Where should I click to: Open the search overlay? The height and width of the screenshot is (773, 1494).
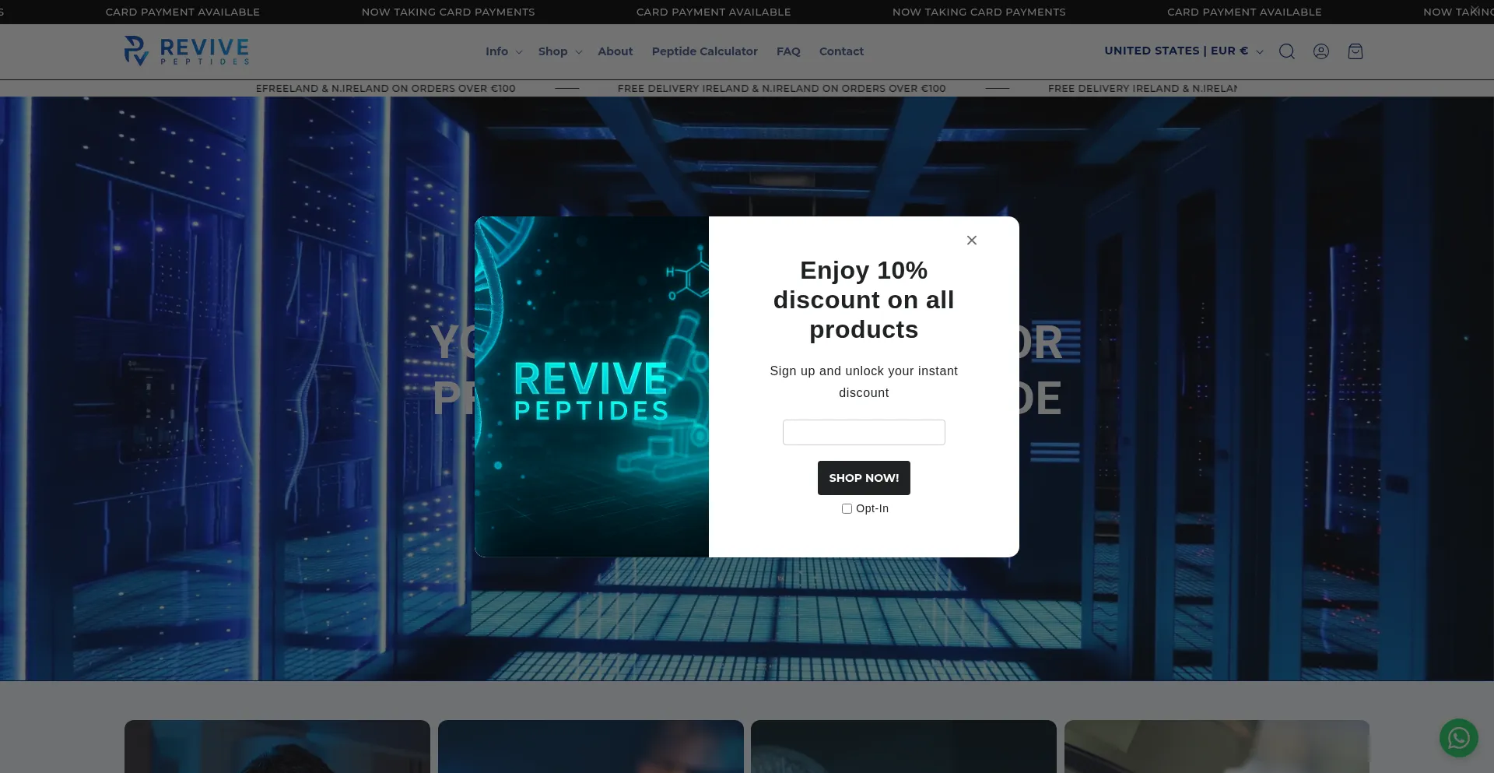click(1287, 51)
